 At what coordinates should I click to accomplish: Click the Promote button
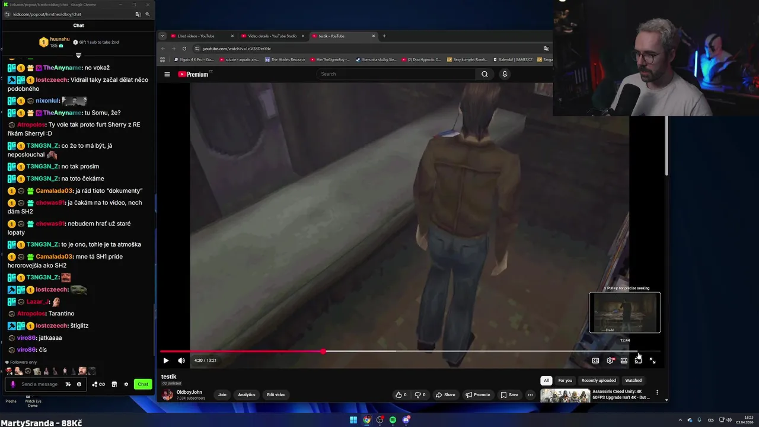[478, 394]
